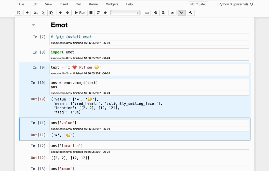Toggle the Not Trusted notebook status

(x=198, y=4)
